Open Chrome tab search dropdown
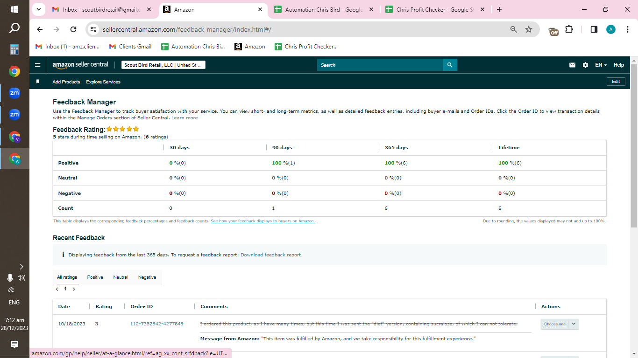This screenshot has width=638, height=358. coord(39,9)
